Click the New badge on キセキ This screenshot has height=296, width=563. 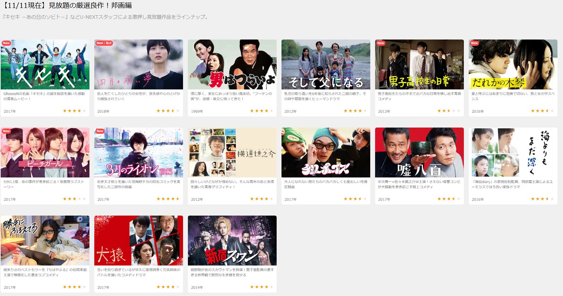(6, 43)
